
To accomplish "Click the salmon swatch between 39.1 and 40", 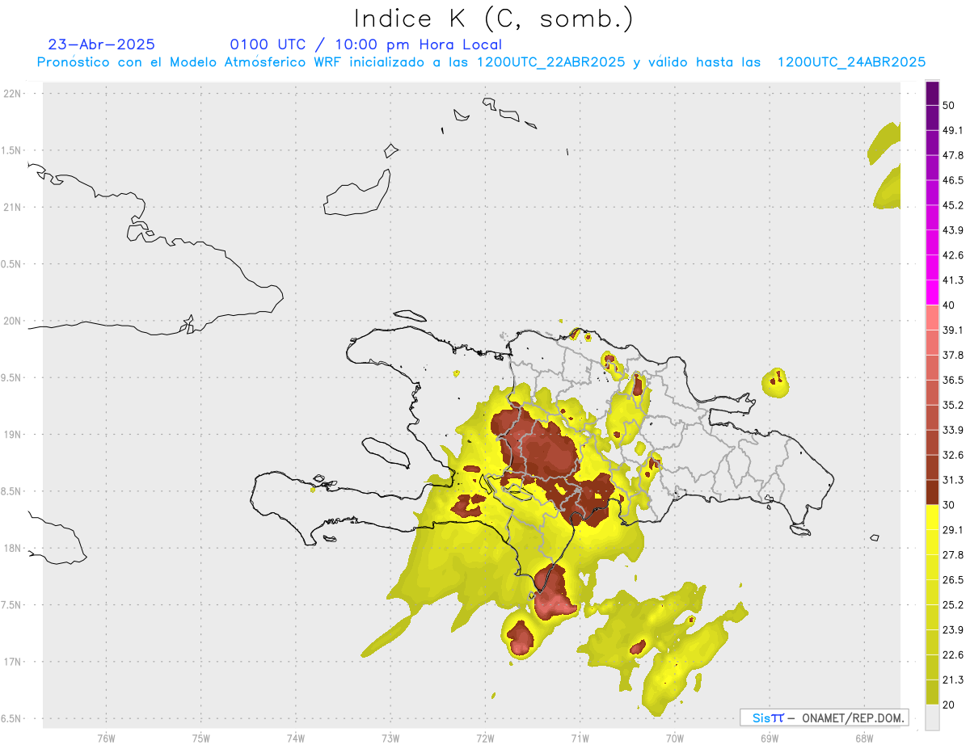I will (x=932, y=318).
